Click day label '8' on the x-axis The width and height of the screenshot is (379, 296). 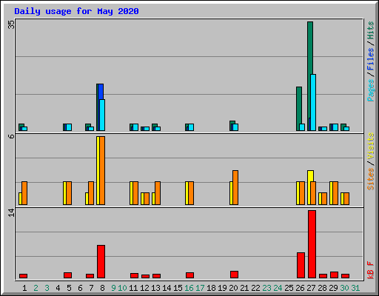(x=102, y=288)
